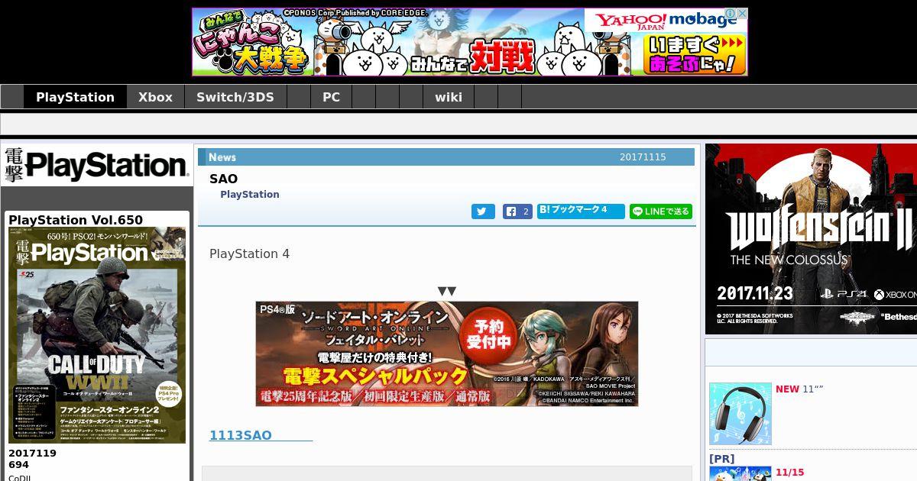The width and height of the screenshot is (917, 481).
Task: Select the Switch/3DS nav tab
Action: click(x=235, y=97)
